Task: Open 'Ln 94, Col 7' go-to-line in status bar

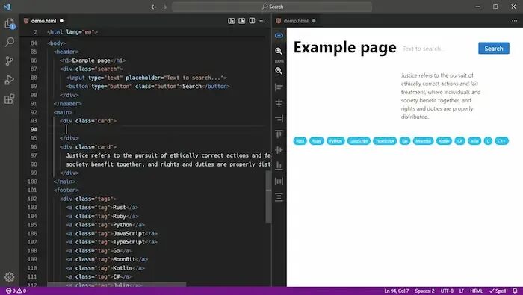Action: 396,291
